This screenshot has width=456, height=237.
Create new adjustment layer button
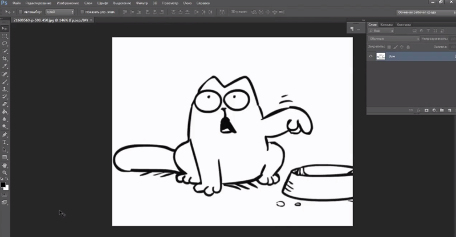click(434, 110)
